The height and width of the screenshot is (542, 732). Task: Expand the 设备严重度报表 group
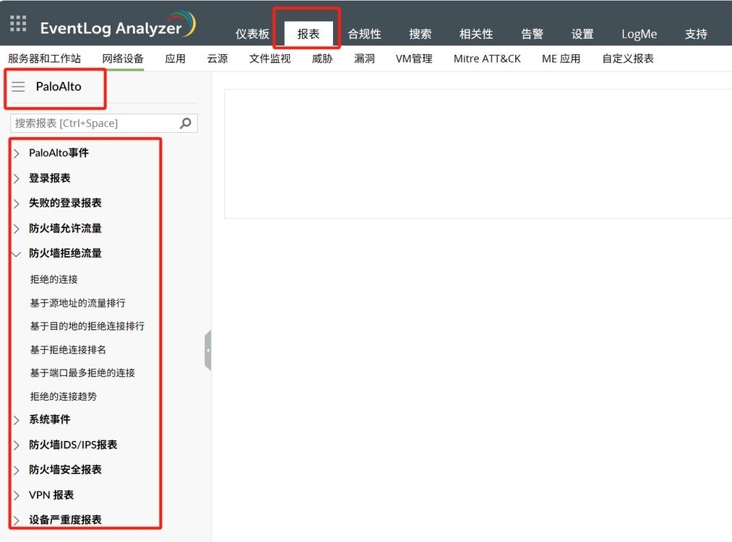[x=17, y=520]
